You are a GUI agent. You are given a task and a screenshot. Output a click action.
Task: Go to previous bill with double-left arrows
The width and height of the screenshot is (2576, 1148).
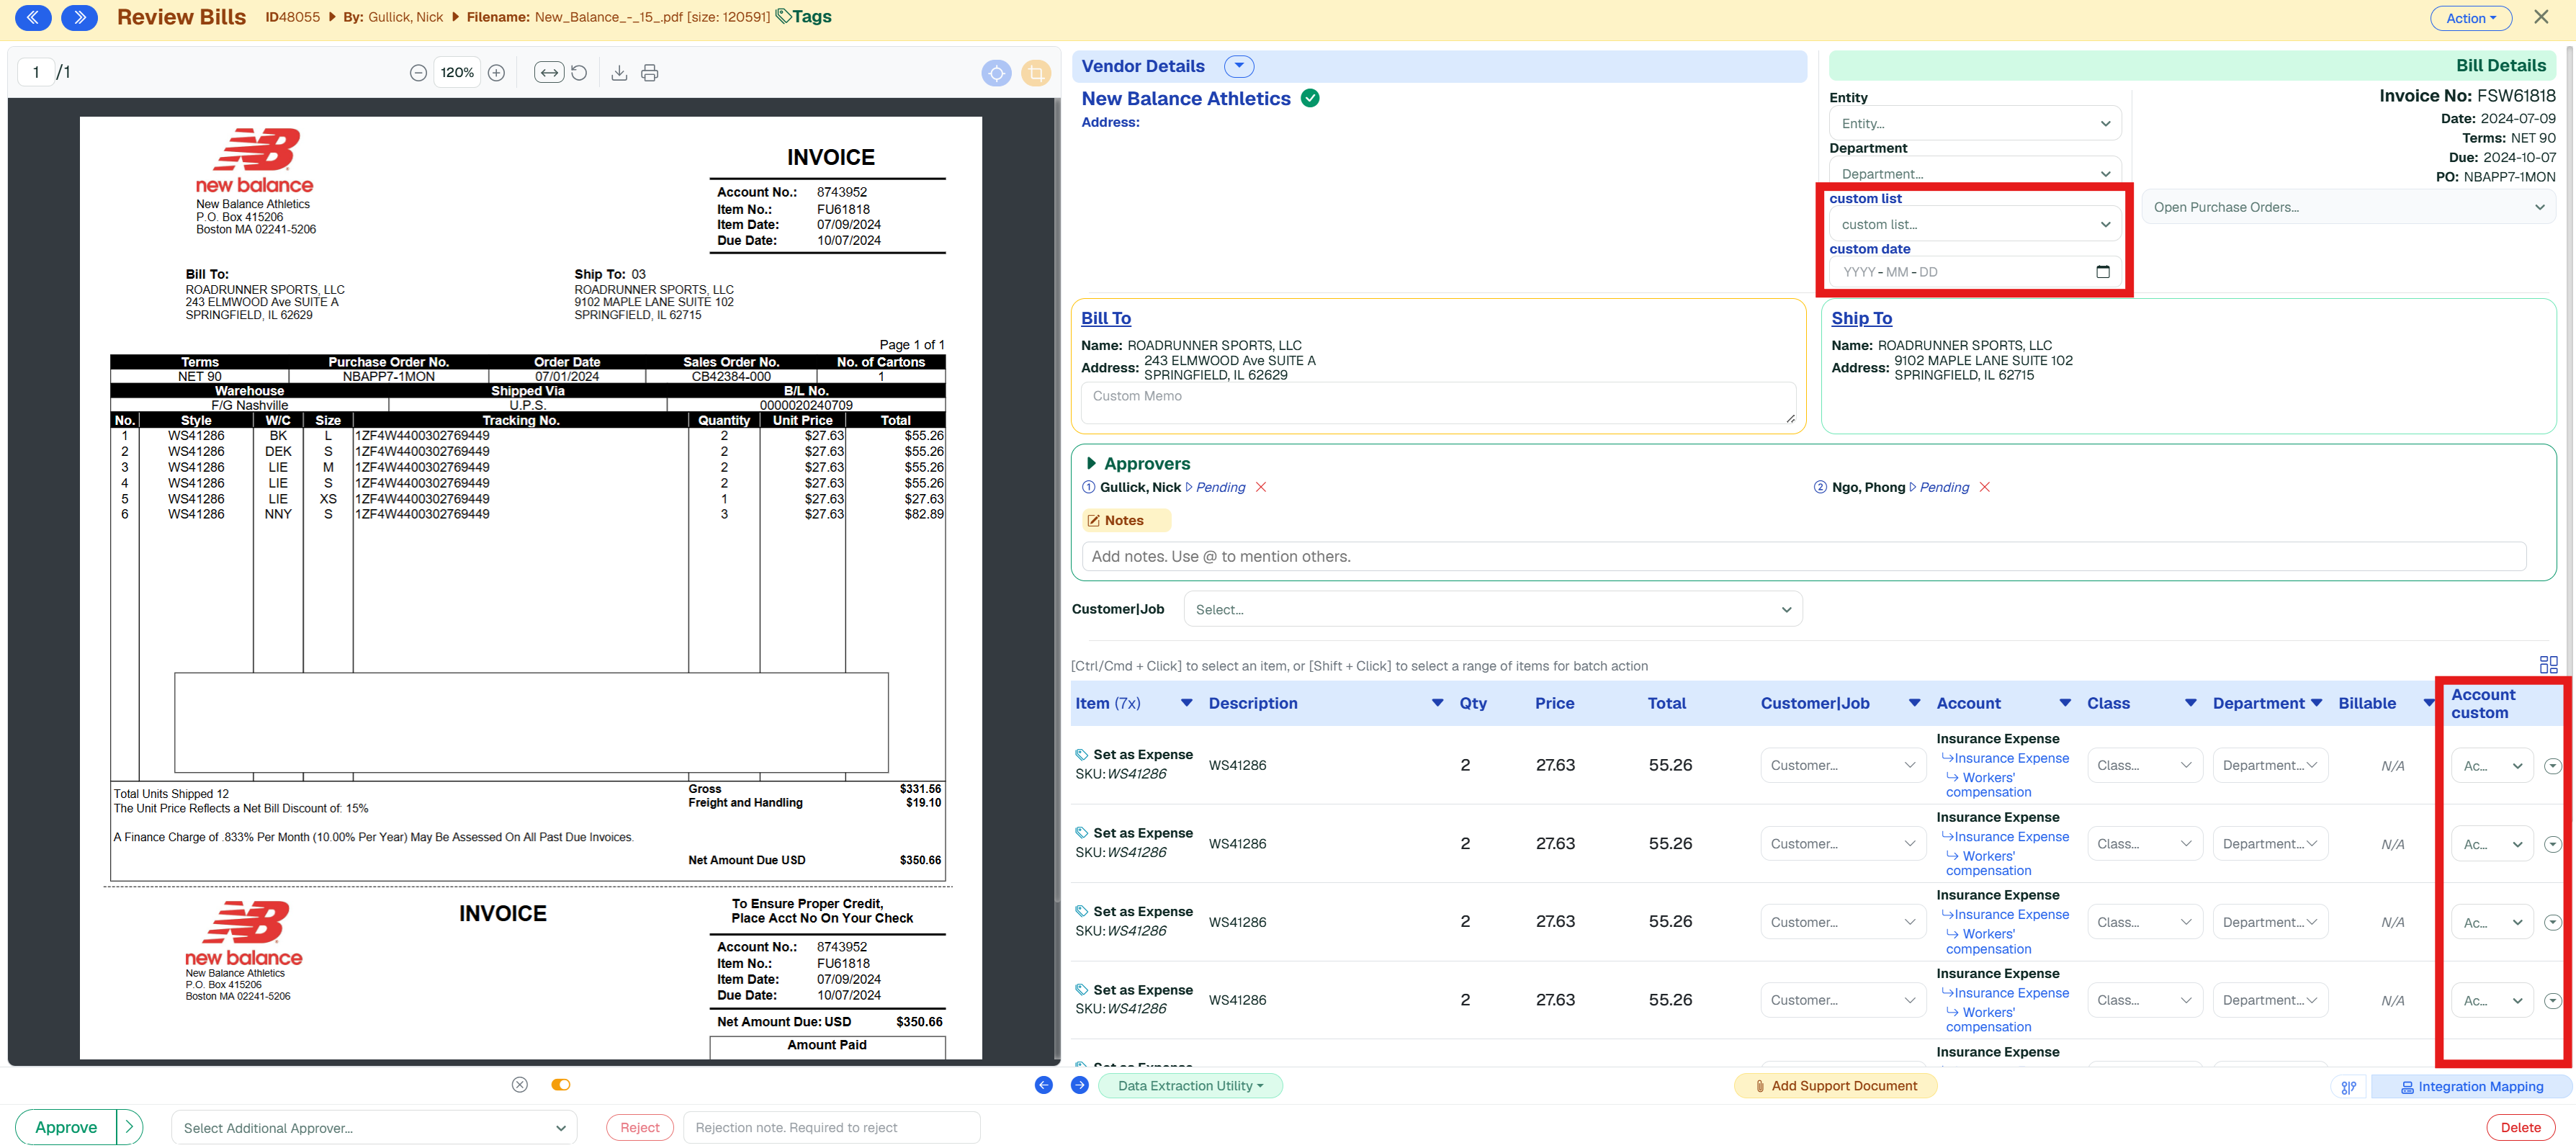click(x=33, y=17)
